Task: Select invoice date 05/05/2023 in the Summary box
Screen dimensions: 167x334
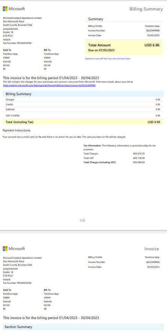Action: (x=153, y=35)
